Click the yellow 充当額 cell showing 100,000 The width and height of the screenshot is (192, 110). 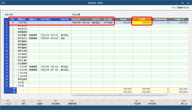(142, 23)
